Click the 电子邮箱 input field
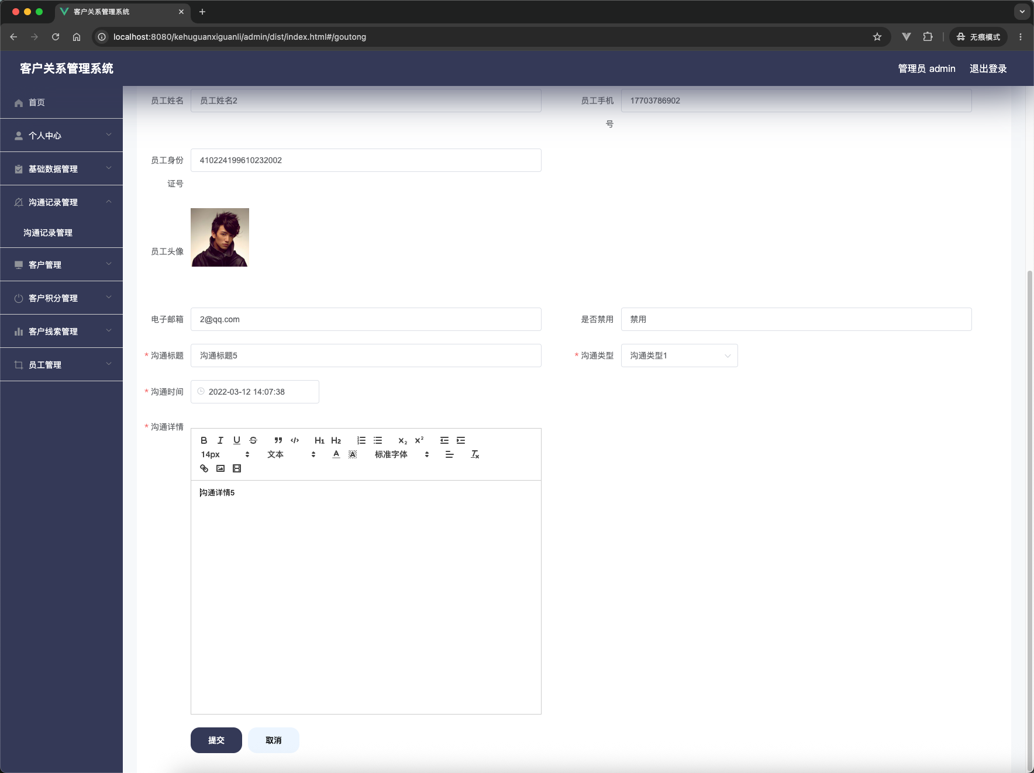The height and width of the screenshot is (773, 1034). [366, 319]
